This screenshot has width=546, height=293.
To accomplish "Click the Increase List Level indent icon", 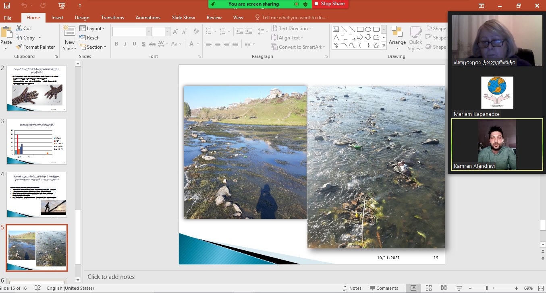I will pos(249,31).
